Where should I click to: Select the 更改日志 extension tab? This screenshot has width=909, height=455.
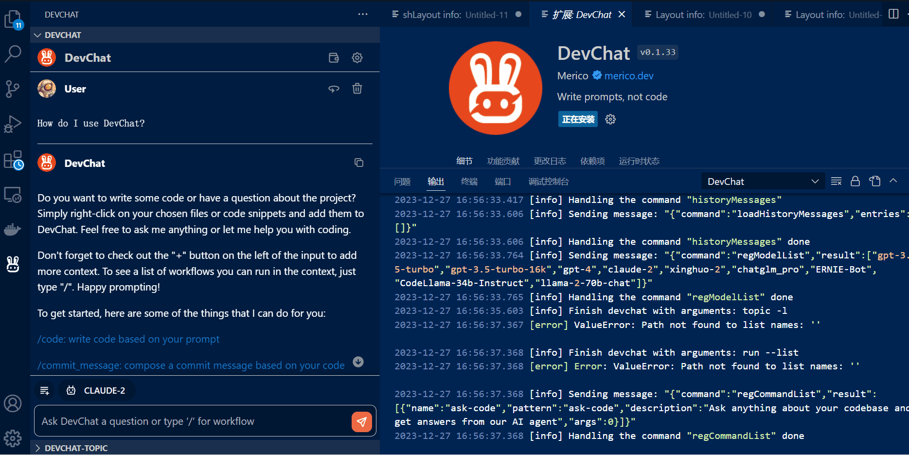tap(550, 161)
